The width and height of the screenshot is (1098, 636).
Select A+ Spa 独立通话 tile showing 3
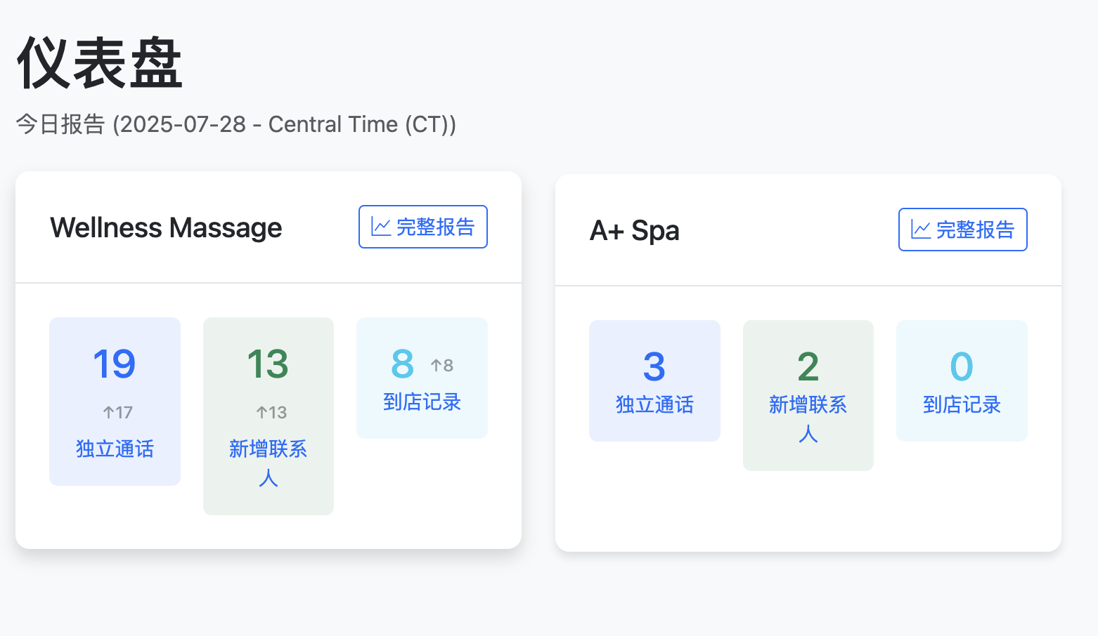(x=654, y=381)
